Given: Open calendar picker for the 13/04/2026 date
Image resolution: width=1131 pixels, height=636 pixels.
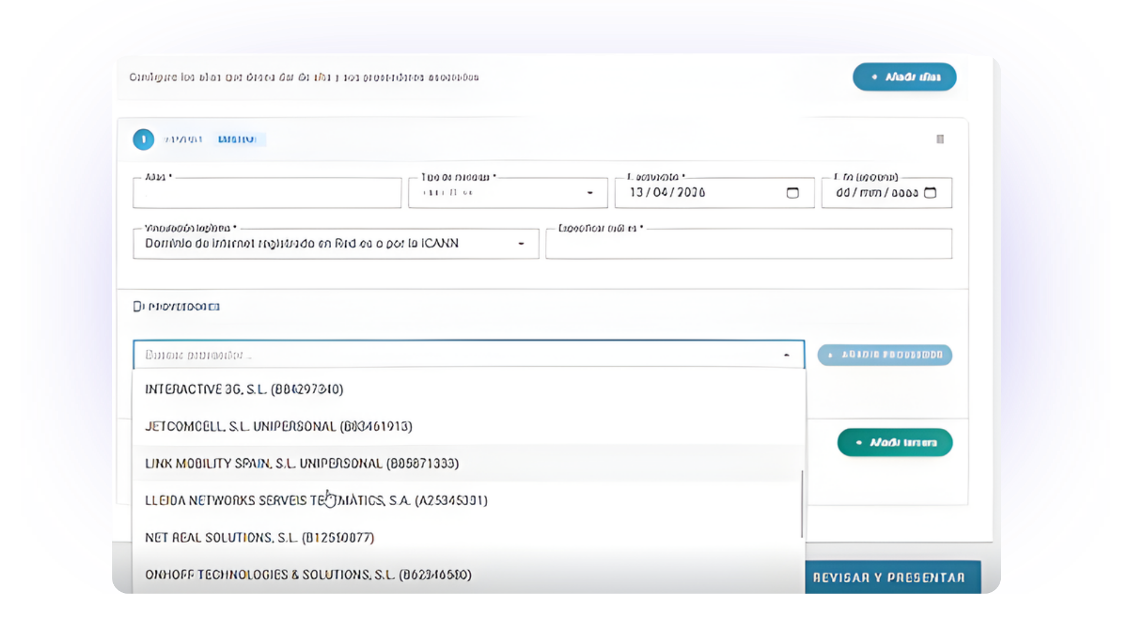Looking at the screenshot, I should pos(792,193).
